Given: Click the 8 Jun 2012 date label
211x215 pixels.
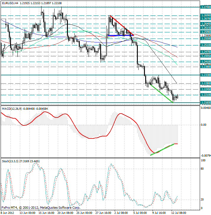Looking at the screenshot, I should click(8, 213).
